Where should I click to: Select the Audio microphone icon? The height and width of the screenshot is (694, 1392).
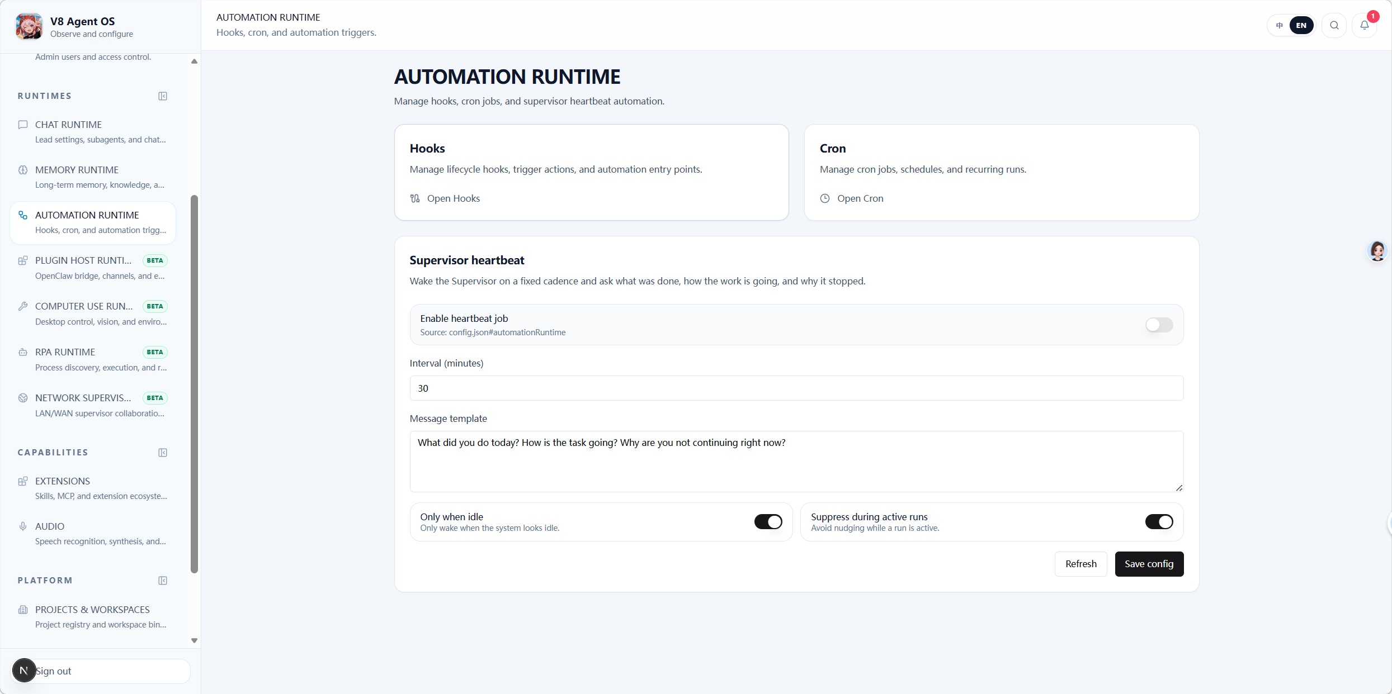click(23, 526)
